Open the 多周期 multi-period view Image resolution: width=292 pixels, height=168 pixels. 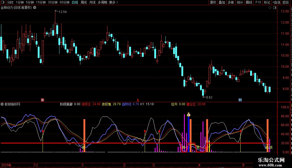[102, 2]
